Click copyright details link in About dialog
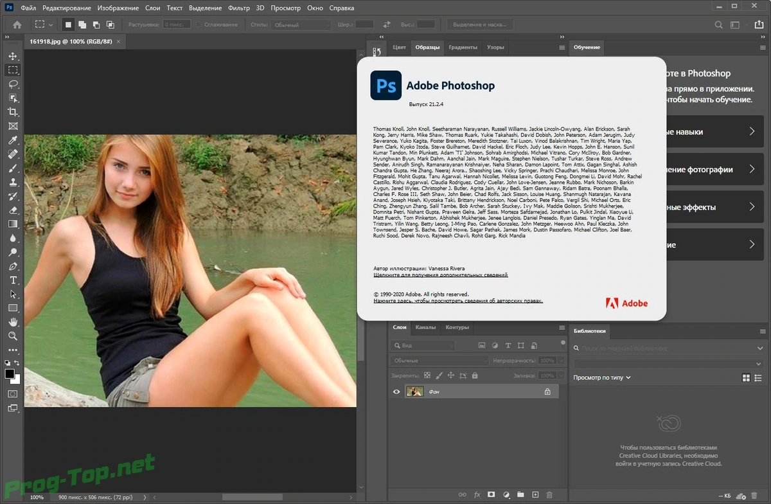Screen dimensions: 771x504 coord(458,300)
